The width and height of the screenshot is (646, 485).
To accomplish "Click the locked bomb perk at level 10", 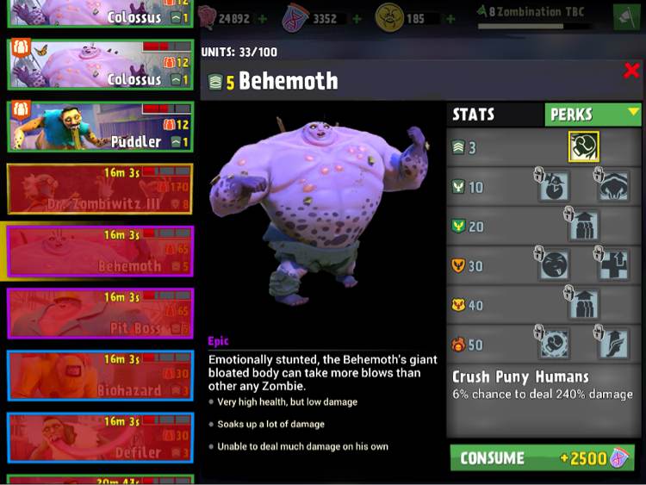I will [553, 186].
